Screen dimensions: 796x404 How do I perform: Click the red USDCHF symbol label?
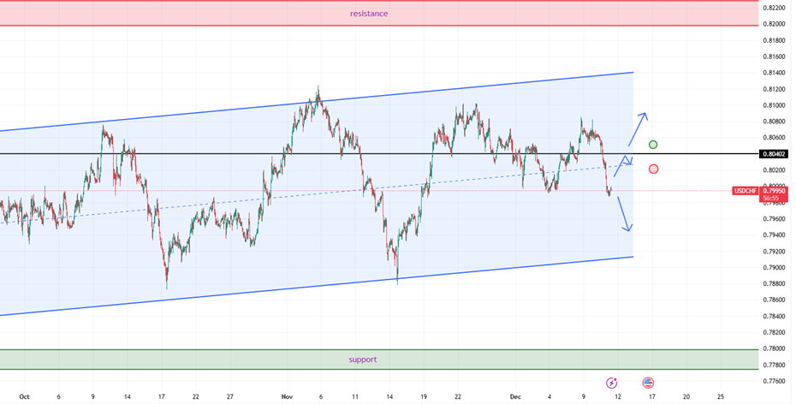click(x=743, y=190)
